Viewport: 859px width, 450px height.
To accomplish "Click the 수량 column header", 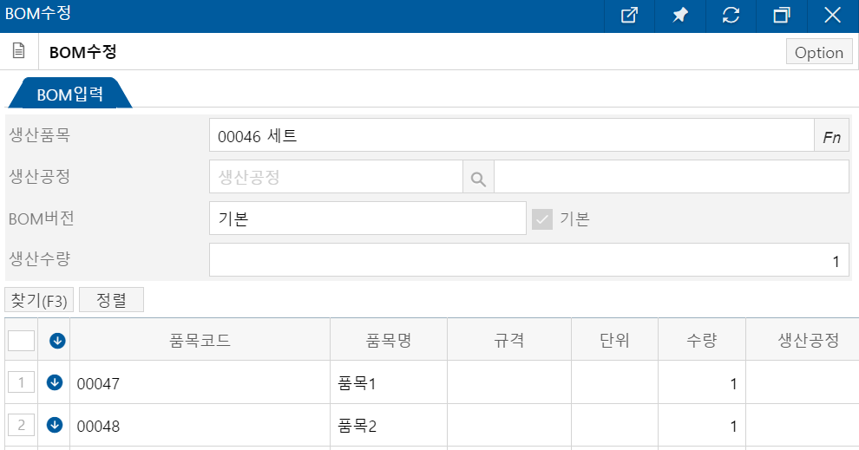I will (x=702, y=340).
